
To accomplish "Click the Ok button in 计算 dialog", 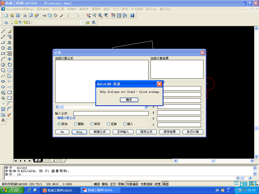I will tap(62, 132).
